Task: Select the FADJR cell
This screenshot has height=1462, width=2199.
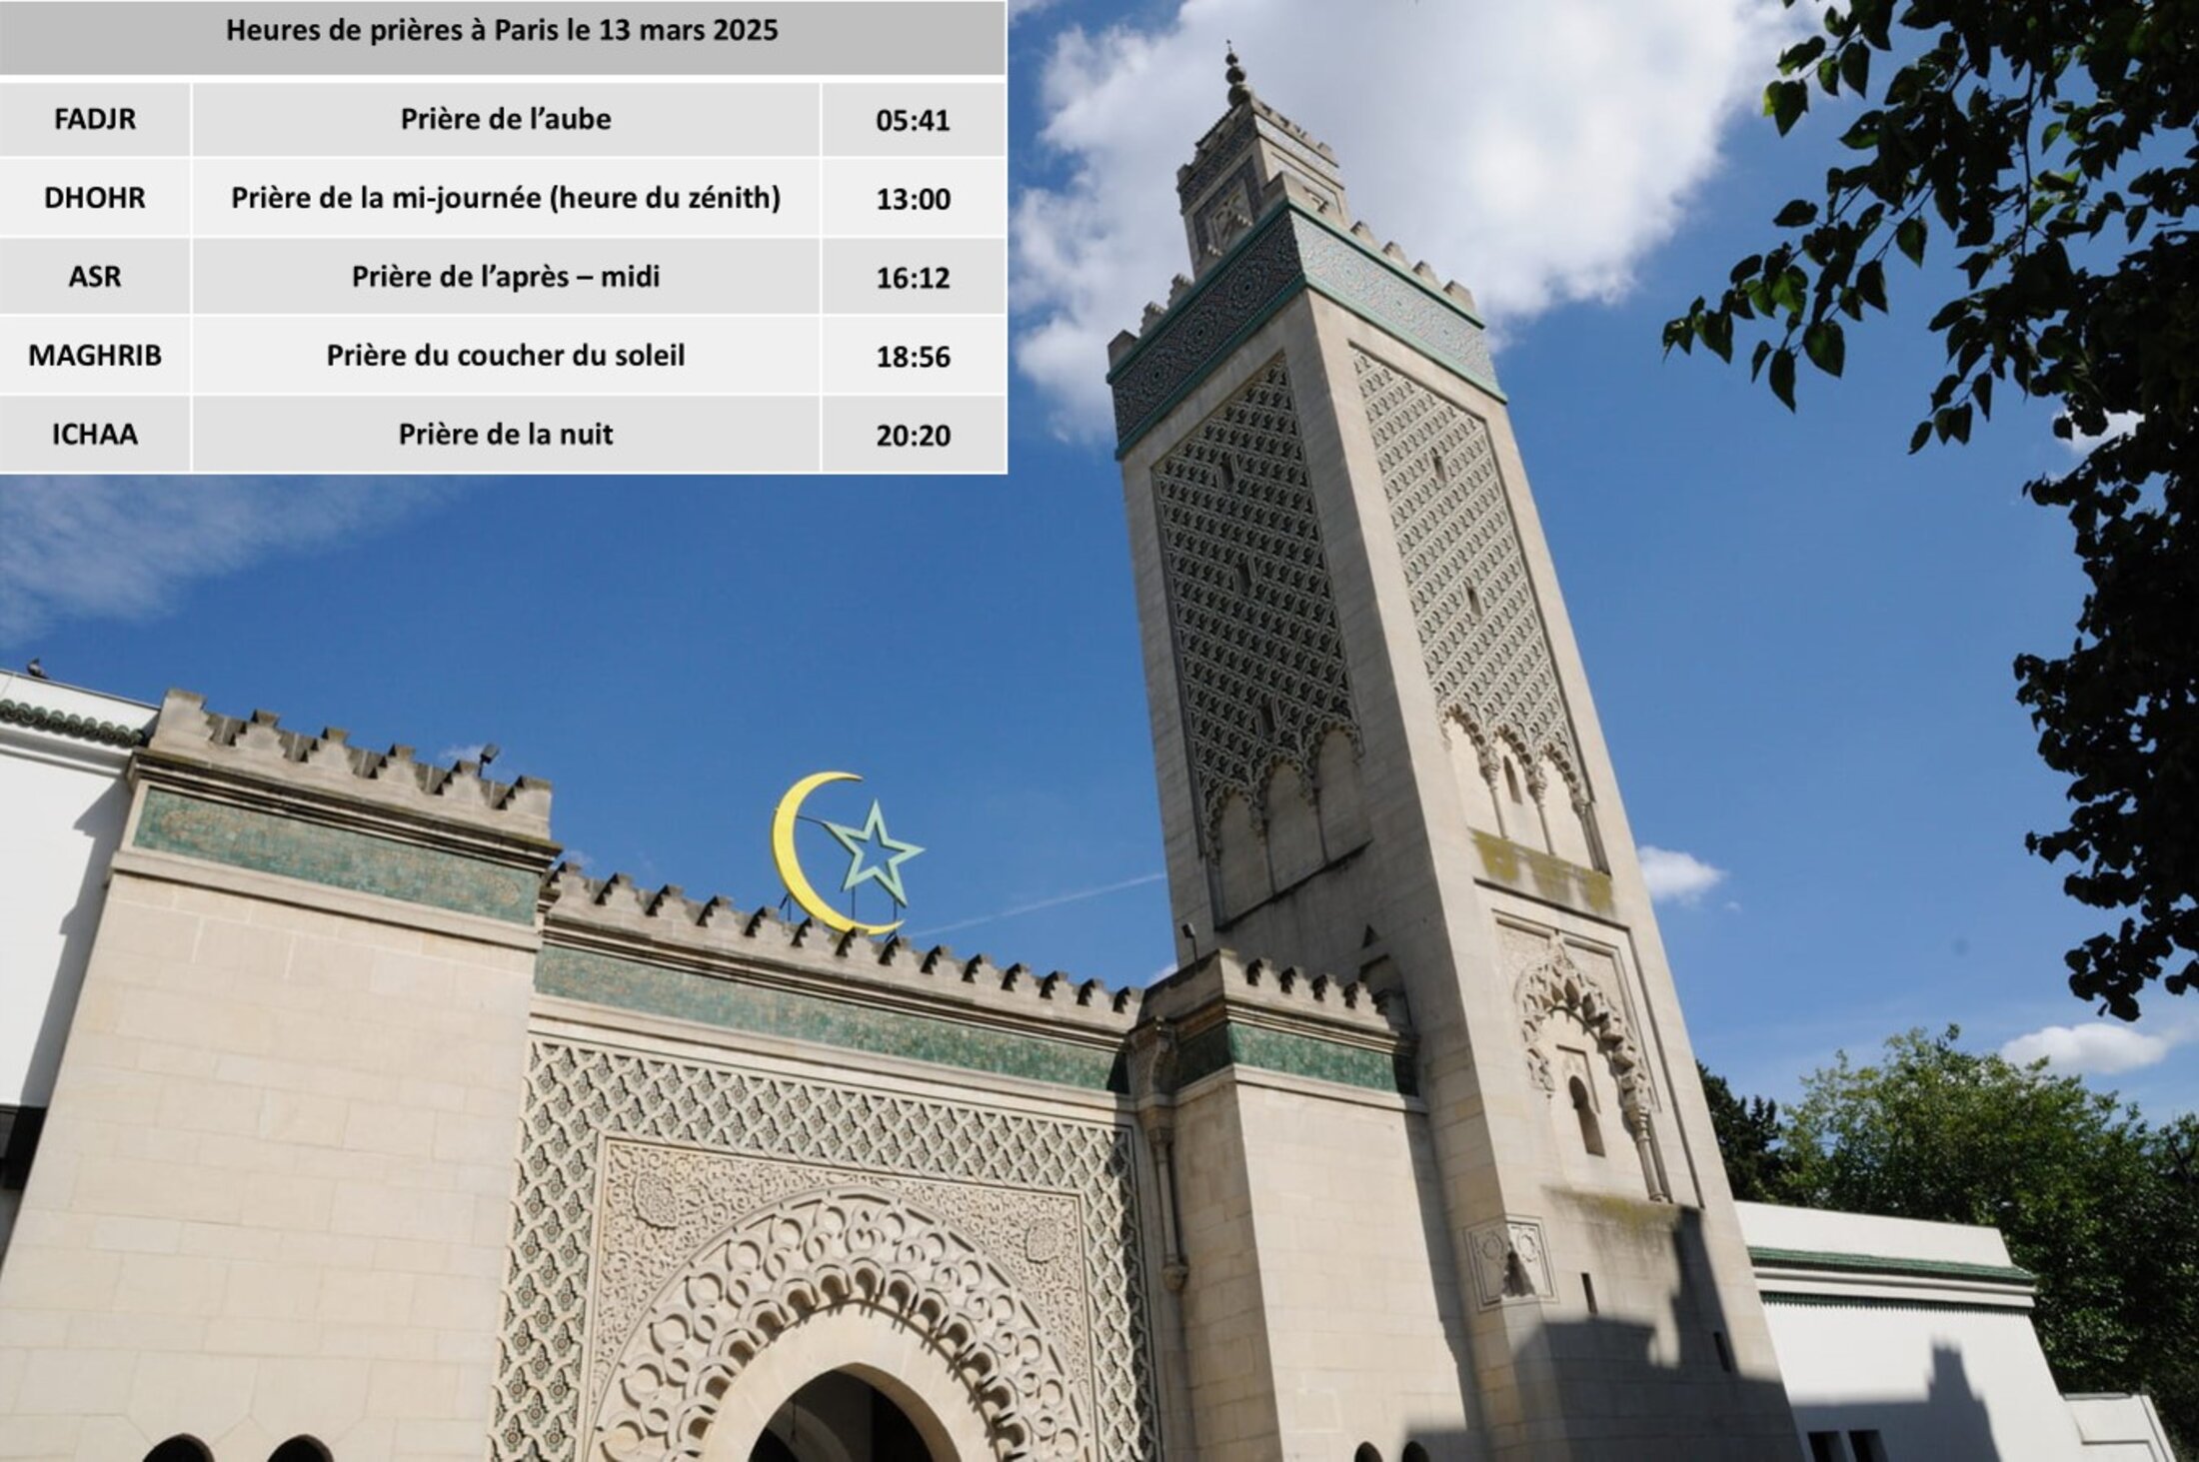Action: point(95,119)
